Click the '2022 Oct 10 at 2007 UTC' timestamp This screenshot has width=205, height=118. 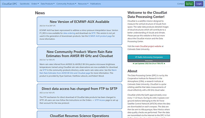pyautogui.click(x=48, y=26)
